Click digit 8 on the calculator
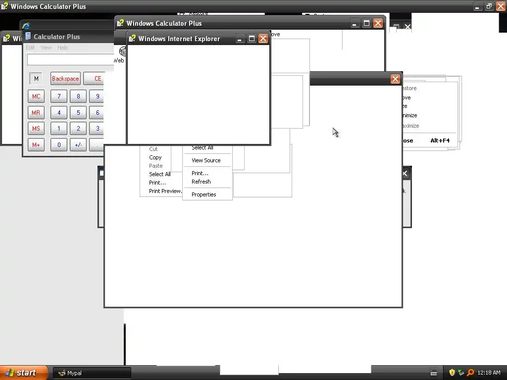 (x=78, y=96)
